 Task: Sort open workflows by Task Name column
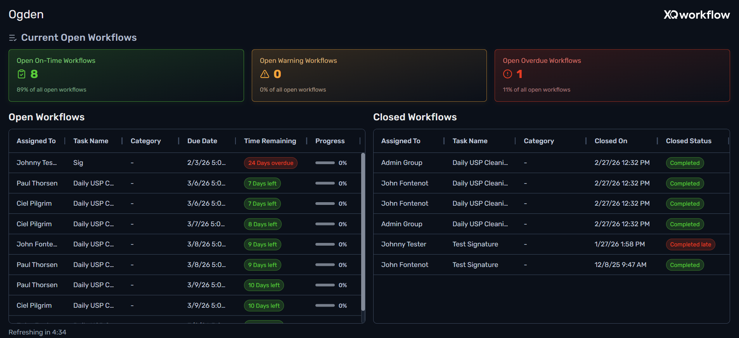pos(91,141)
